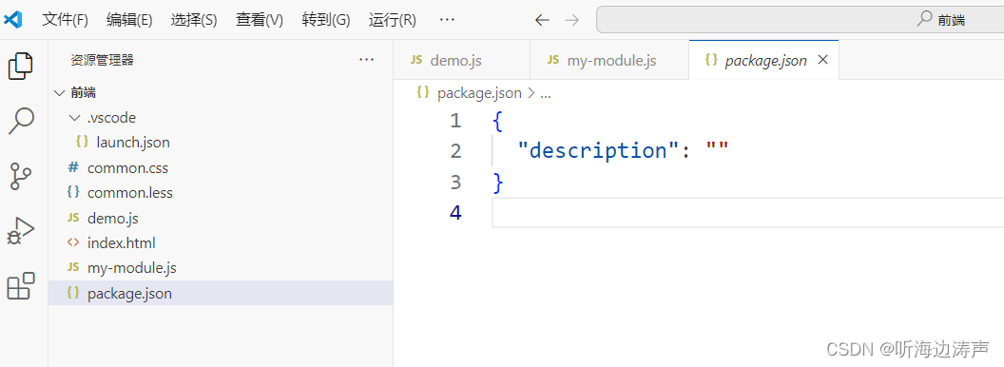Open the Run and Debug view
Viewport: 1004px width, 367px height.
21,231
